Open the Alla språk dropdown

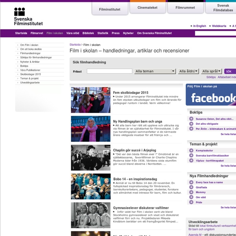coord(212,71)
